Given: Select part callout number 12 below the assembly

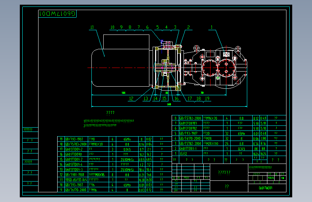Looking at the screenshot, I should [x=131, y=98].
